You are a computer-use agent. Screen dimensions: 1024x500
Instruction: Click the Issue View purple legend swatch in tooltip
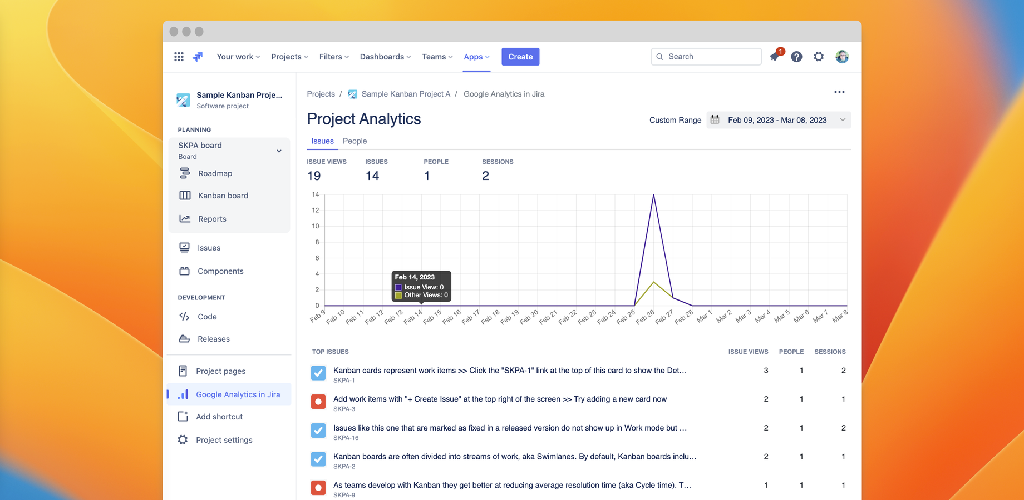pyautogui.click(x=398, y=287)
